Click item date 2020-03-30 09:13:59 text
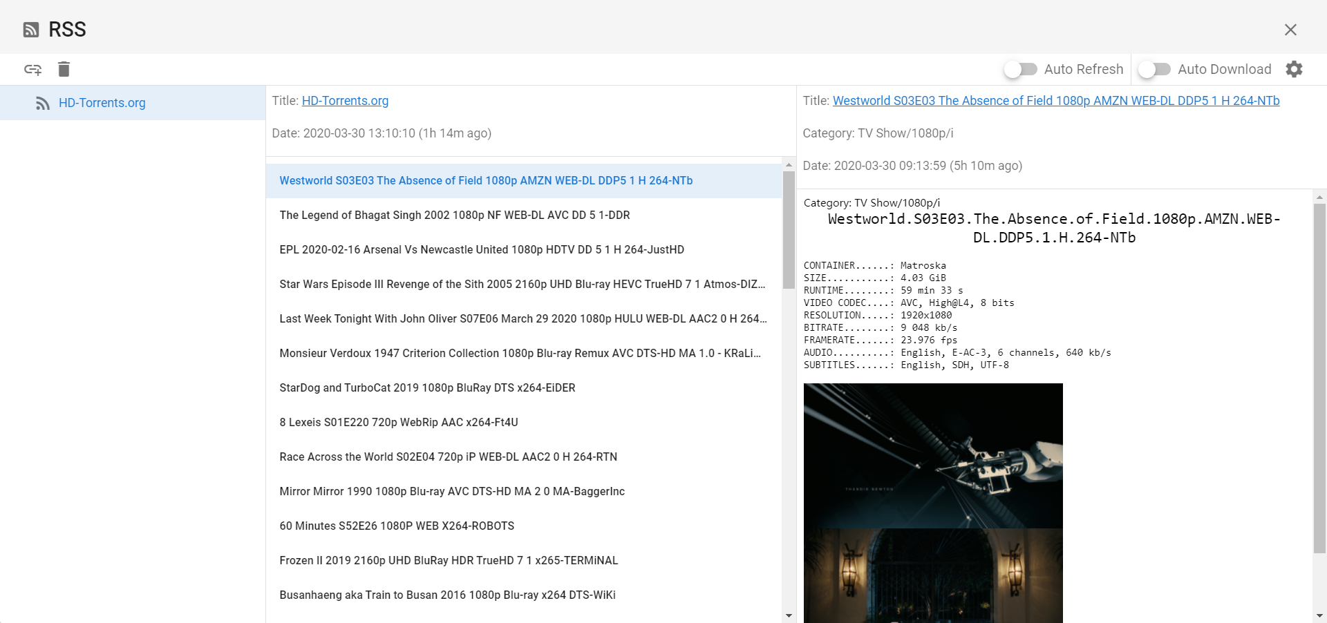Viewport: 1327px width, 623px height. coord(912,166)
